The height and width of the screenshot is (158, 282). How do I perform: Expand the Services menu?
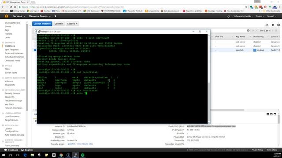click(x=19, y=16)
